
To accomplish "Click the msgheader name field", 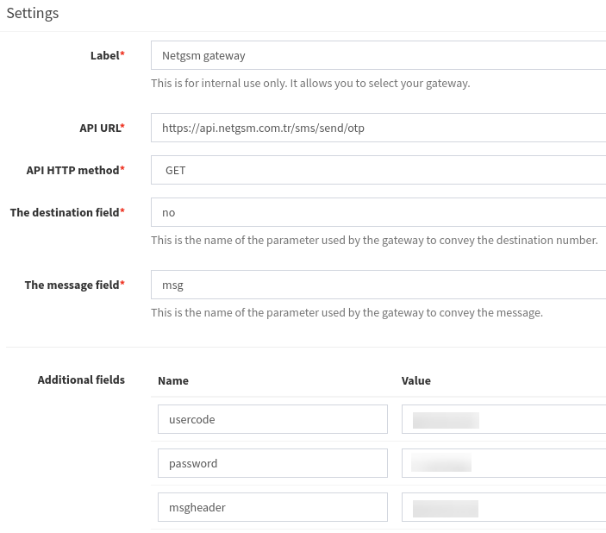I will point(272,507).
